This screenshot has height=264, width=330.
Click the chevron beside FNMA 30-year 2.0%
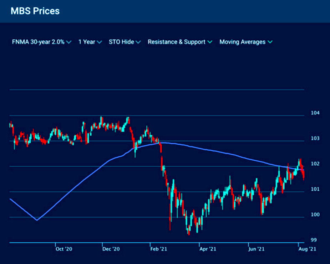[69, 42]
